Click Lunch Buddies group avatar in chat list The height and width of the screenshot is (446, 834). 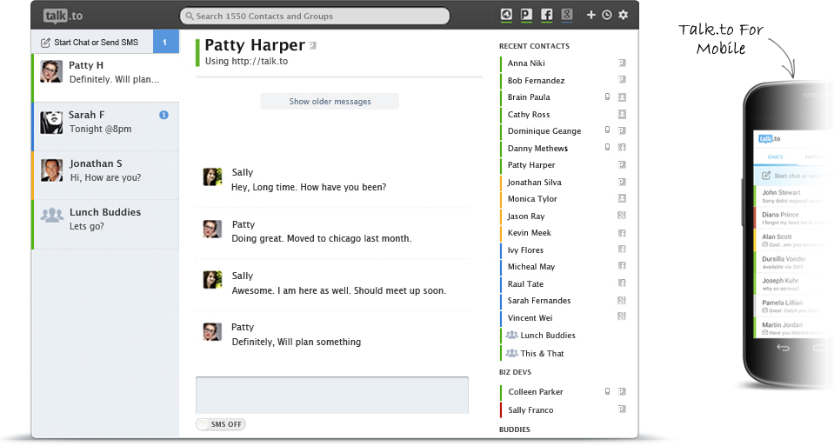52,215
